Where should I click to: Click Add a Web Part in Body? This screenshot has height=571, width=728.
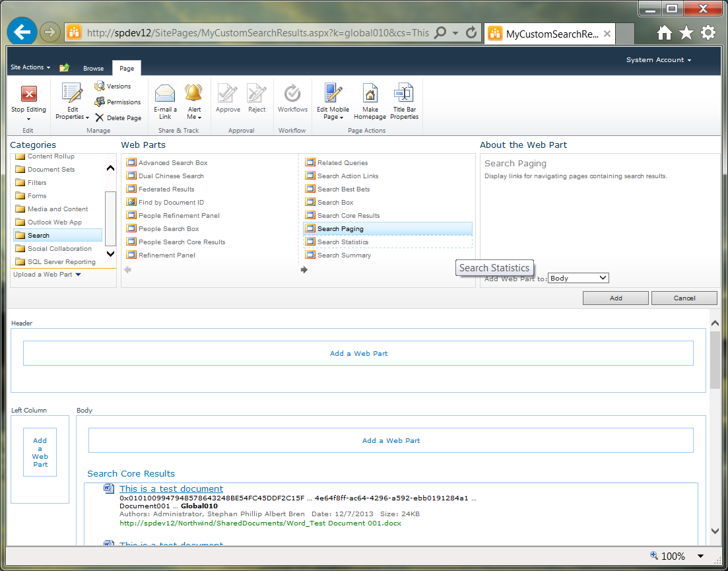coord(391,440)
